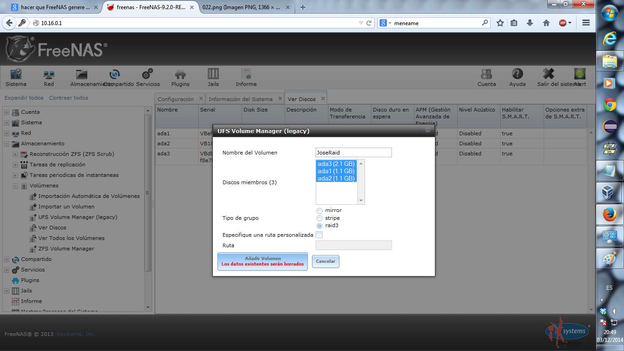Click the FreeNAS logo
This screenshot has width=624, height=351.
56,48
